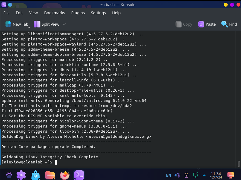Click the Paste toolbar button
The image size is (241, 180).
pyautogui.click(x=207, y=24)
